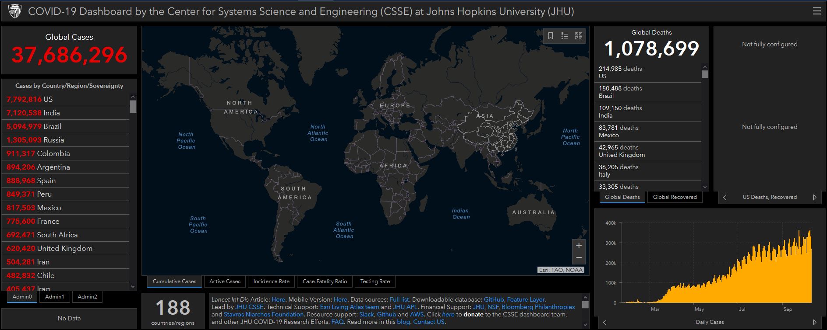Open the blog link
Viewport: 827px width, 330px height.
403,322
